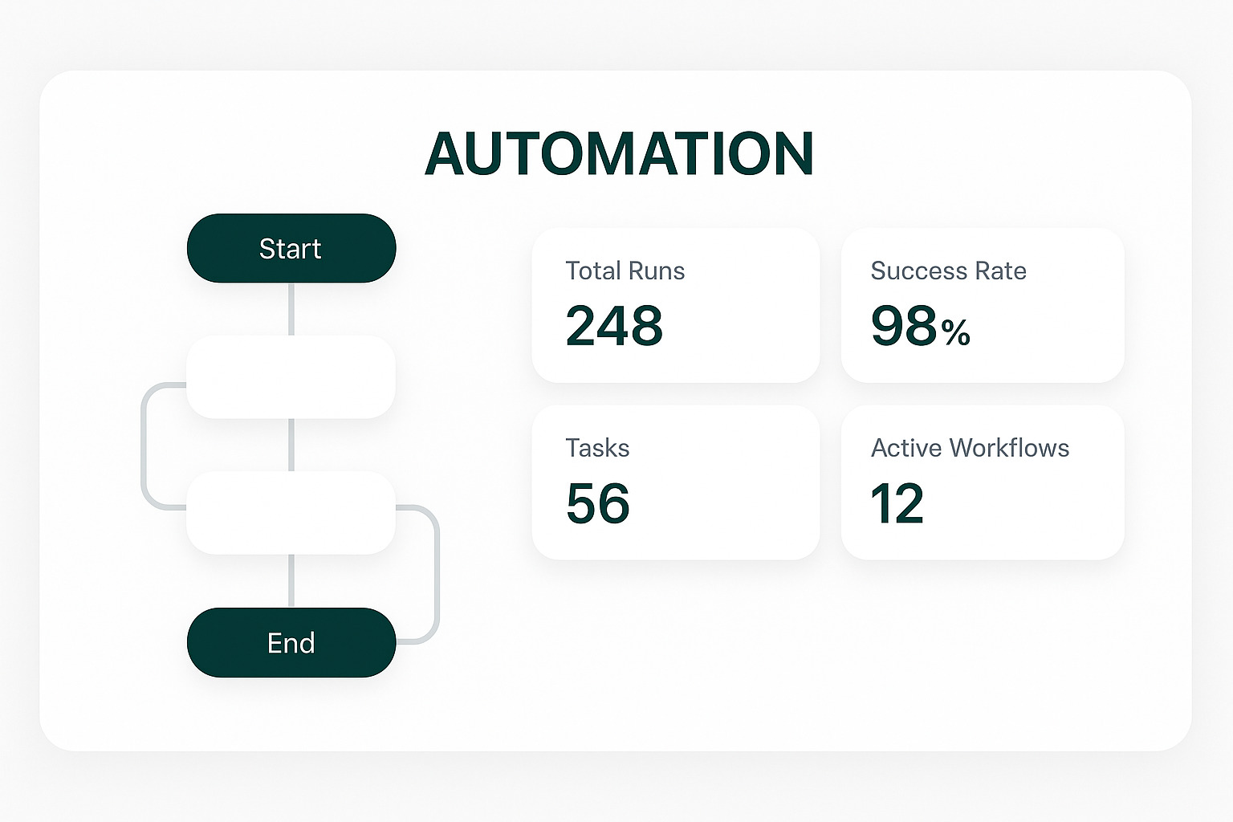Click the Success Rate card showing 98%
1233x822 pixels.
pyautogui.click(x=983, y=305)
